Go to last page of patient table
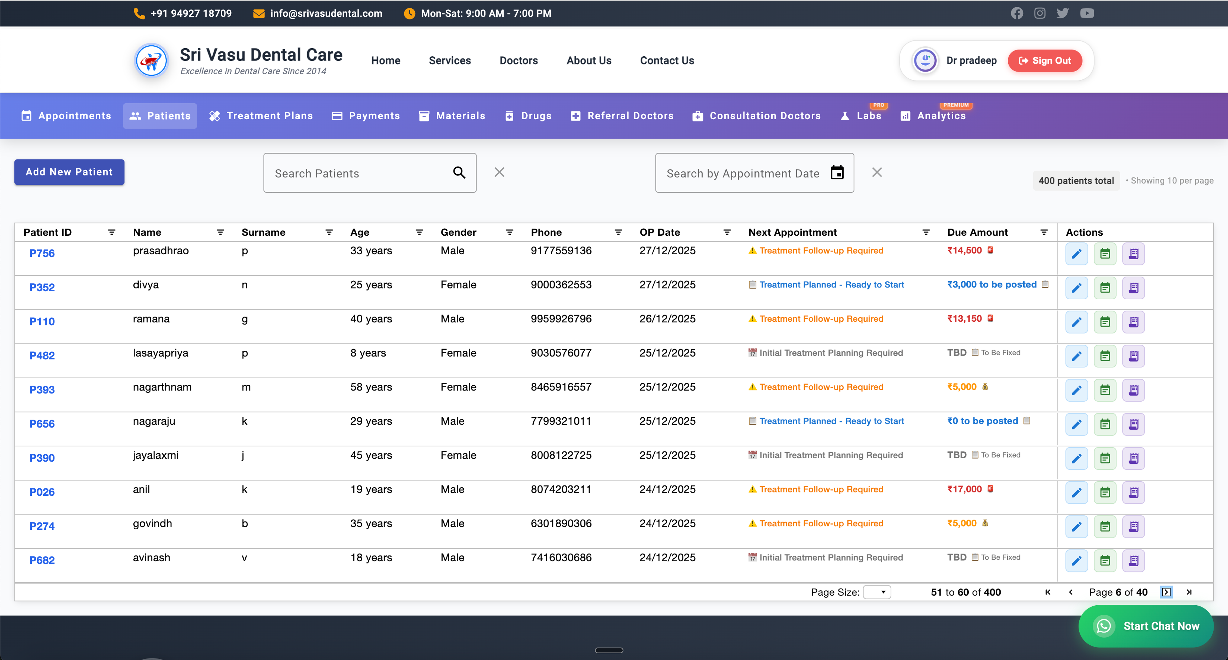The width and height of the screenshot is (1228, 660). tap(1189, 592)
